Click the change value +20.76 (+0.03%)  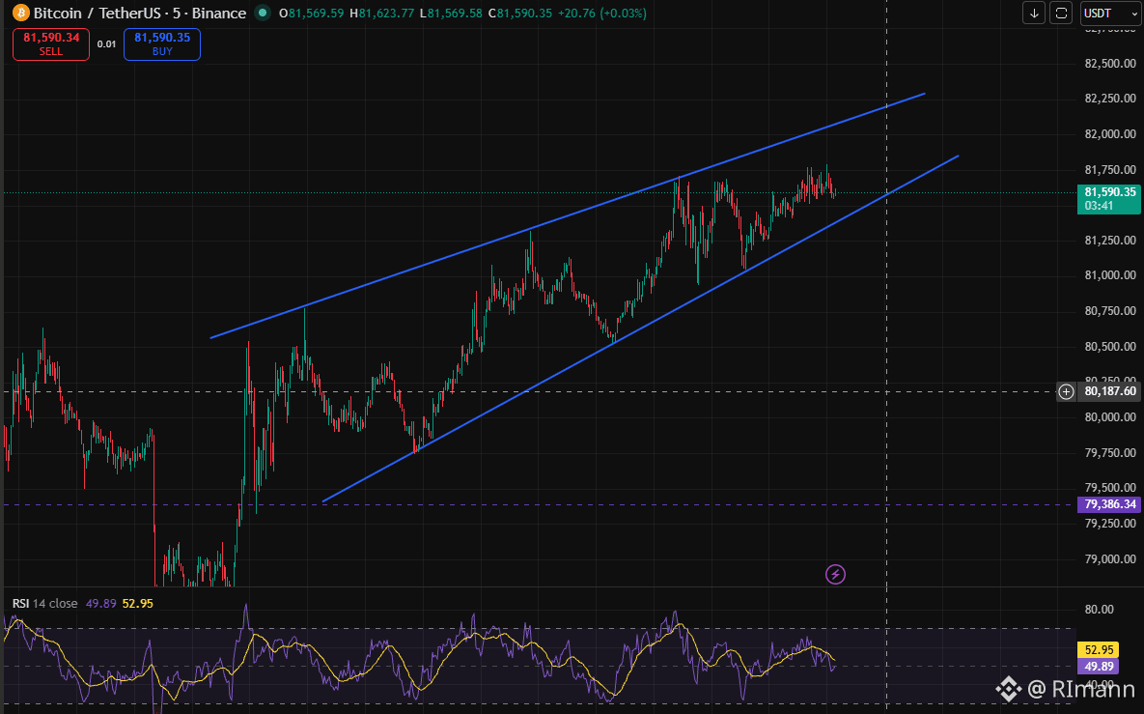(x=601, y=14)
